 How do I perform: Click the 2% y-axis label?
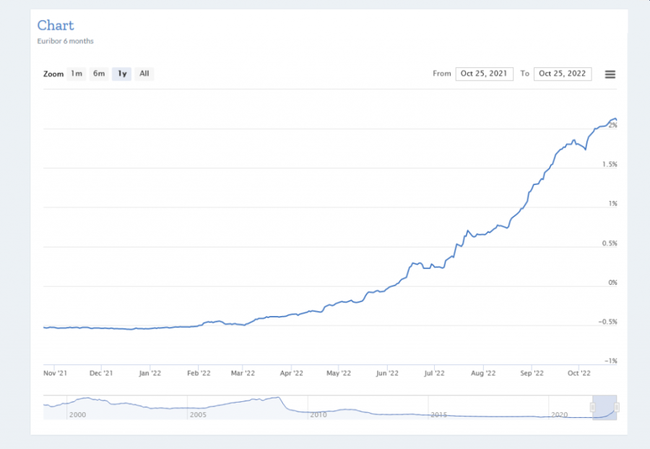click(x=612, y=126)
